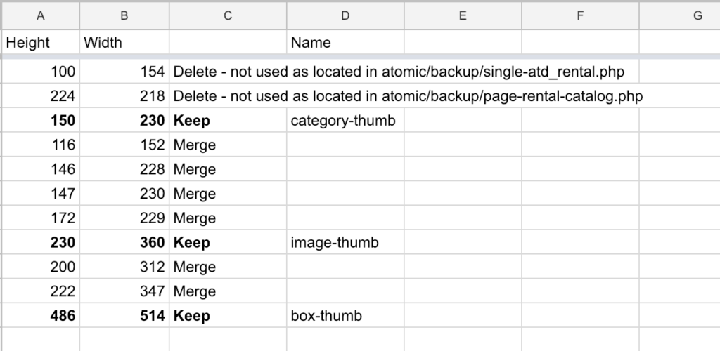The width and height of the screenshot is (720, 351).
Task: Select the width cell showing 360
Action: [x=124, y=242]
